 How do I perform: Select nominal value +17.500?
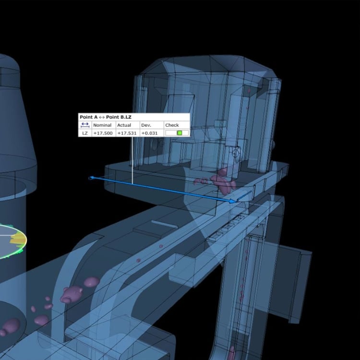pos(103,133)
